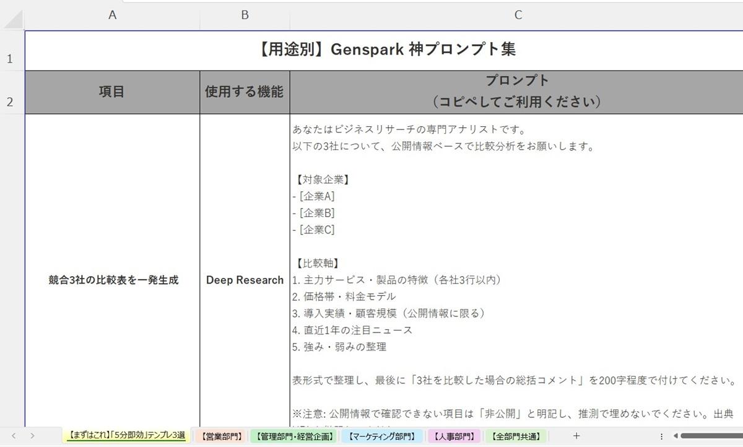The image size is (743, 447).
Task: Select the 【人事部門】 sheet tab
Action: coord(454,436)
